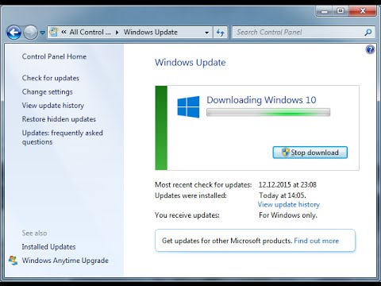Click the Control Panel icon in address bar

click(54, 32)
